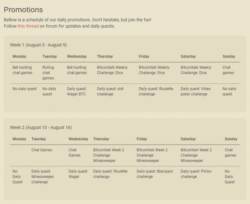Viewport: 250px width, 204px height.
Task: Click the Week 2 Saturday column header
Action: point(188,139)
